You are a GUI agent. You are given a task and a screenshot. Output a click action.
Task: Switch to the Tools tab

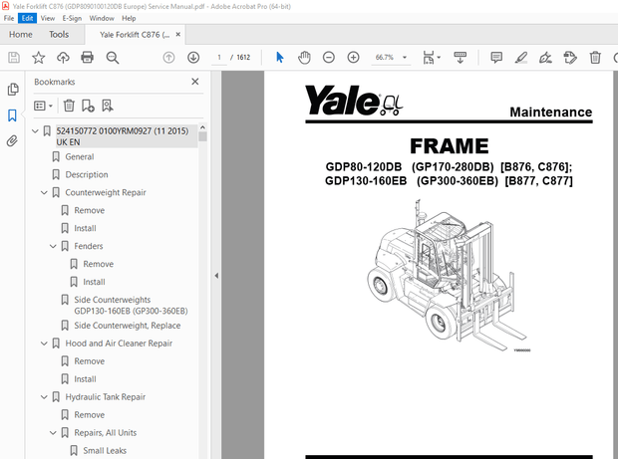click(x=59, y=34)
